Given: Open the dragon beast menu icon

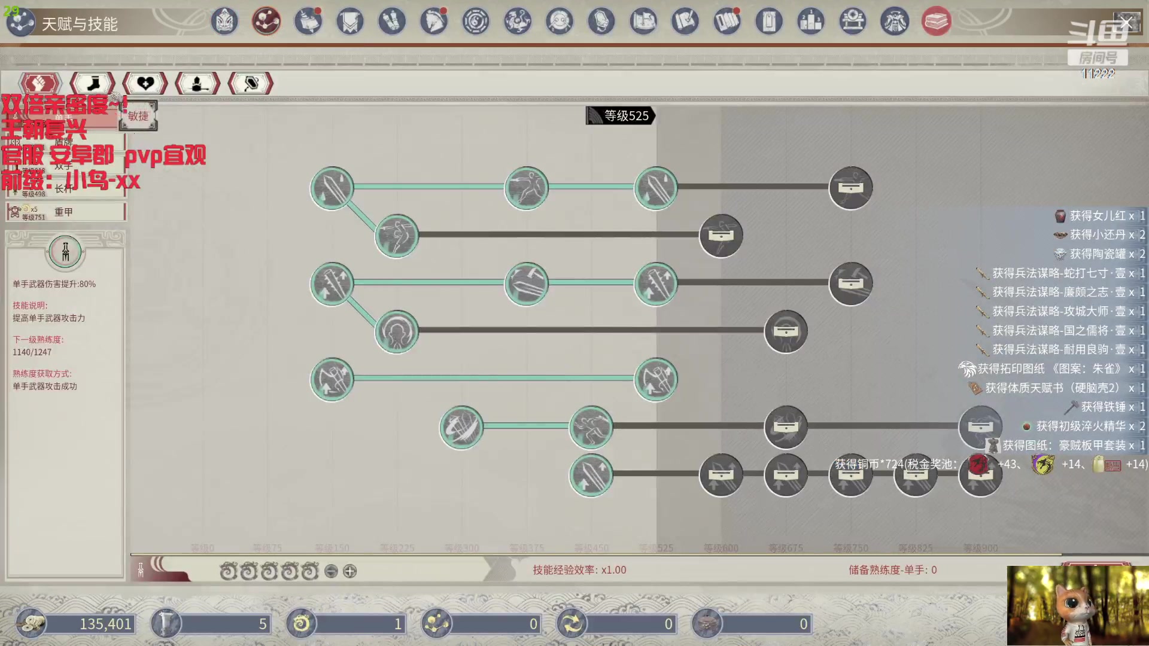Looking at the screenshot, I should [x=518, y=22].
